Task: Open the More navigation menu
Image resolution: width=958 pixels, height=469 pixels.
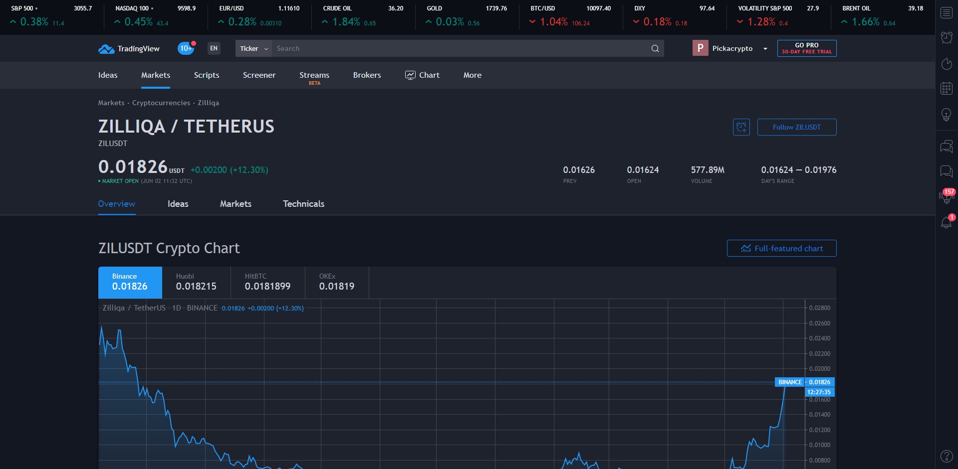Action: click(473, 75)
